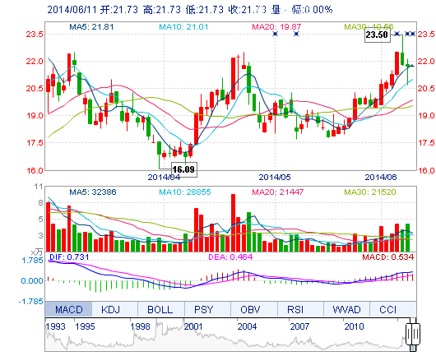The width and height of the screenshot is (436, 356).
Task: Select the MACD indicator tab
Action: tap(68, 309)
